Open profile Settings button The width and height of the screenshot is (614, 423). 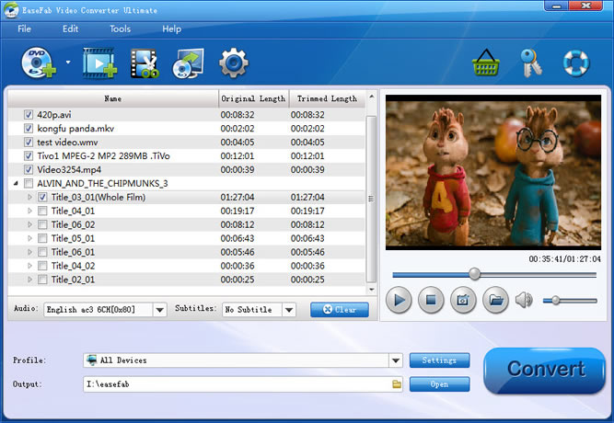coord(439,360)
